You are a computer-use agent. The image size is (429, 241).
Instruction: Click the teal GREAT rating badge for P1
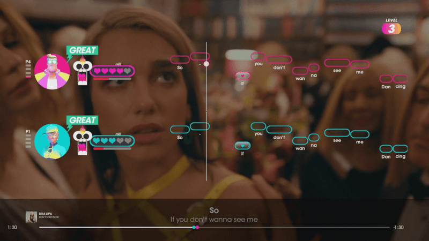(x=82, y=120)
